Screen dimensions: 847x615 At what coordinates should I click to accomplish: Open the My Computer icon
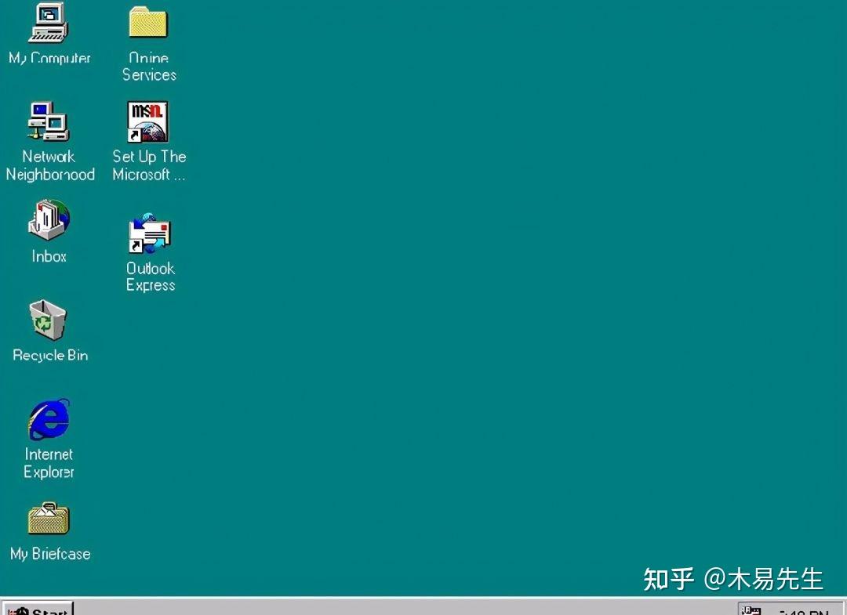click(x=49, y=24)
